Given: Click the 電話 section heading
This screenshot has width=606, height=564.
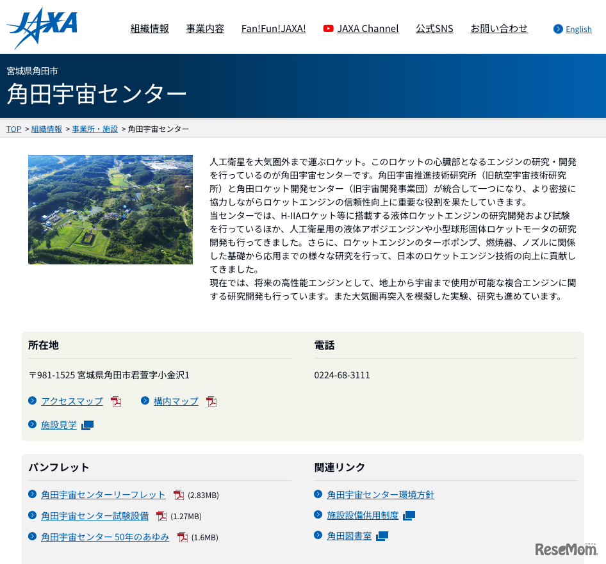Looking at the screenshot, I should point(324,345).
